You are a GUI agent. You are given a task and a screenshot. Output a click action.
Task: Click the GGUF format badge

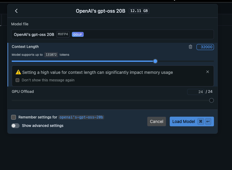click(78, 34)
